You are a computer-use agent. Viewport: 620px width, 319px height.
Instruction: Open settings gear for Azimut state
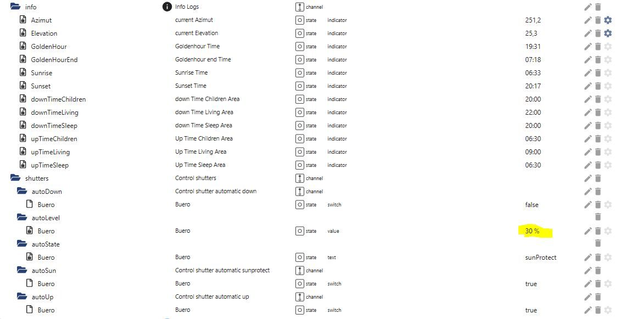coord(608,20)
